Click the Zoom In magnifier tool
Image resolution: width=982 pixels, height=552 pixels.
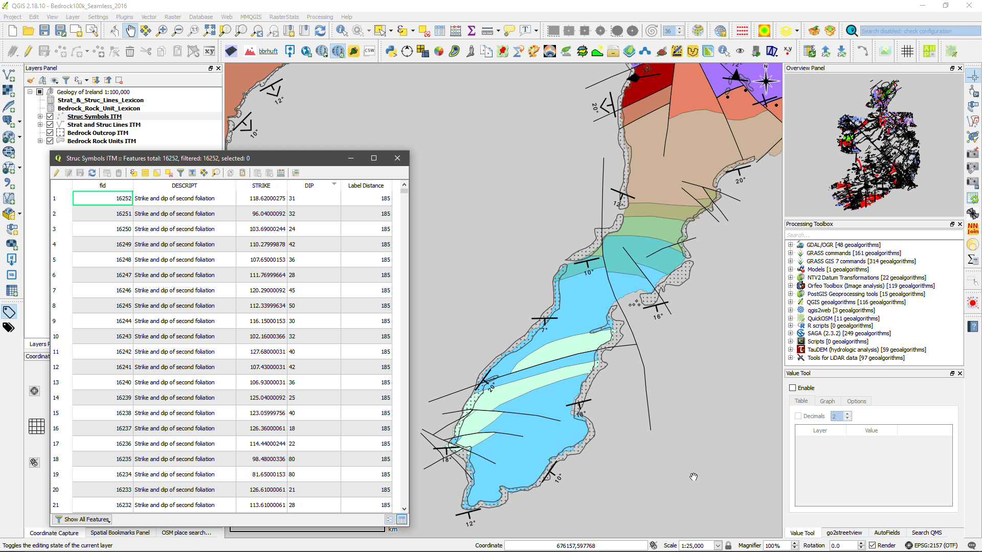[x=162, y=31]
